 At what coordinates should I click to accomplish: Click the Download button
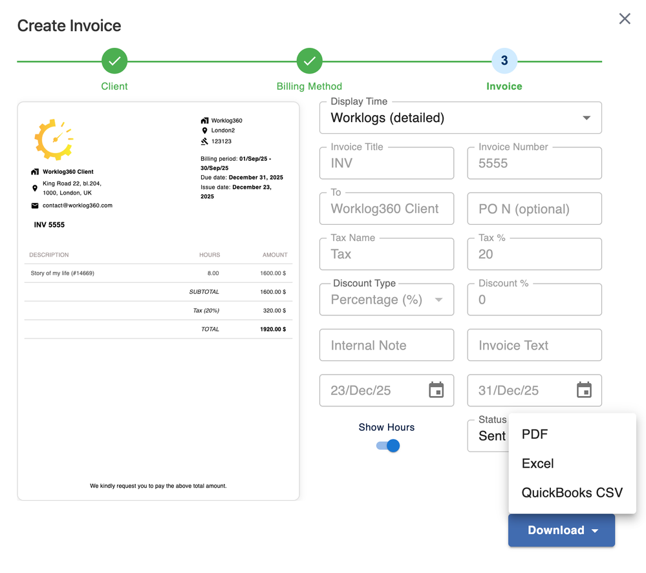coord(561,530)
